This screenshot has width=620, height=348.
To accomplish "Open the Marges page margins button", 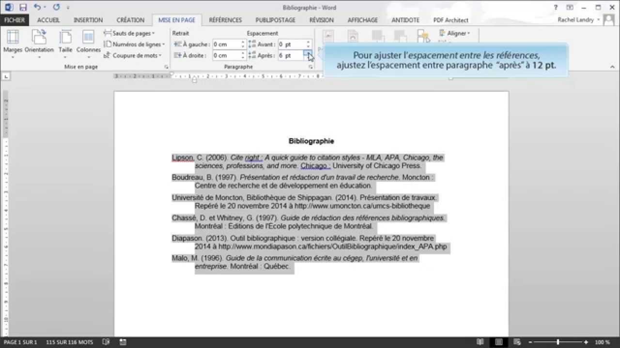I will pyautogui.click(x=13, y=44).
